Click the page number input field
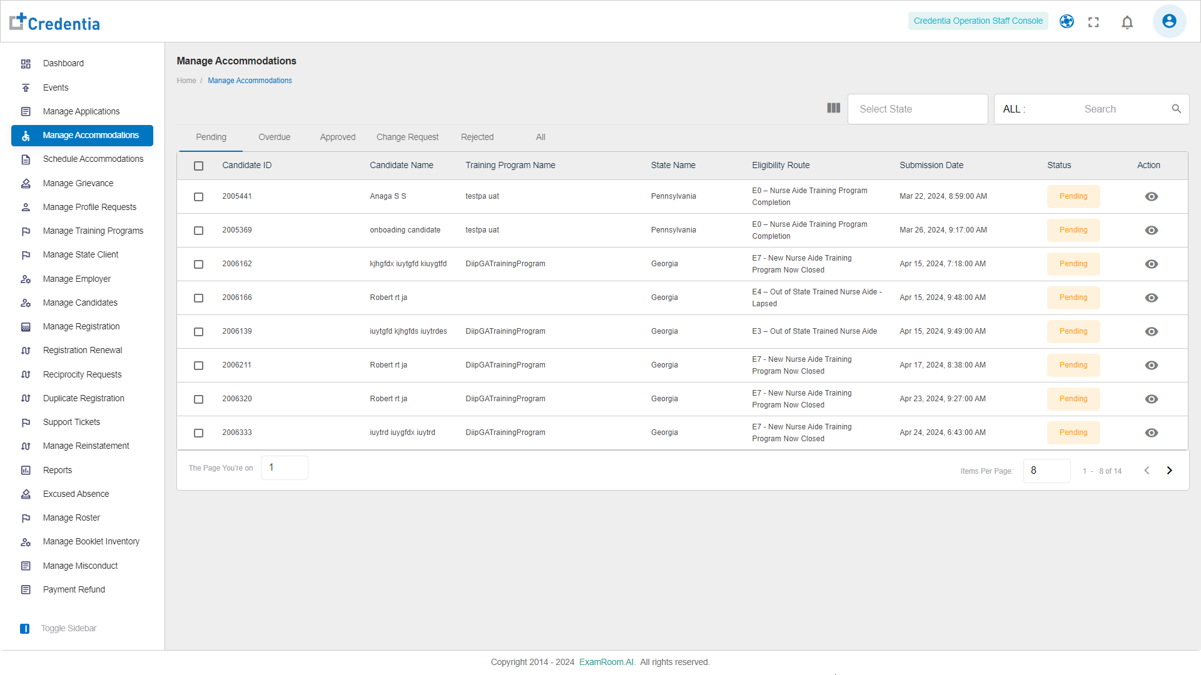Image resolution: width=1201 pixels, height=675 pixels. pyautogui.click(x=284, y=468)
